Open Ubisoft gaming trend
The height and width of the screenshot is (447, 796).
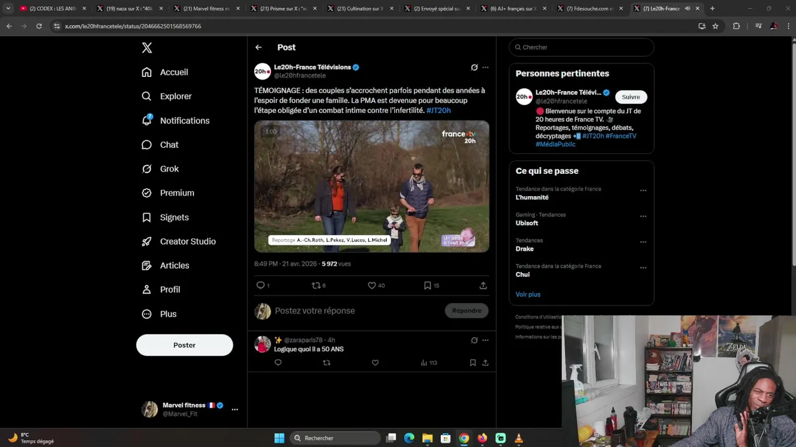pos(527,223)
